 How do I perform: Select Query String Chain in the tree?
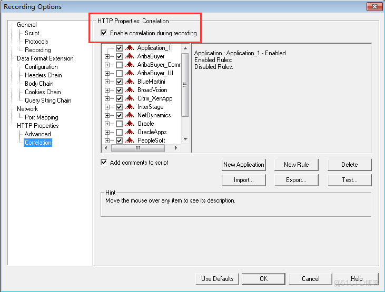click(48, 100)
